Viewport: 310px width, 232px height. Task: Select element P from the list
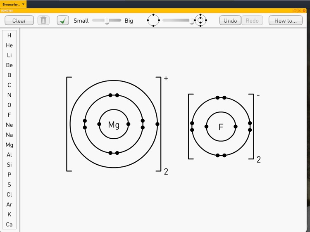click(9, 175)
